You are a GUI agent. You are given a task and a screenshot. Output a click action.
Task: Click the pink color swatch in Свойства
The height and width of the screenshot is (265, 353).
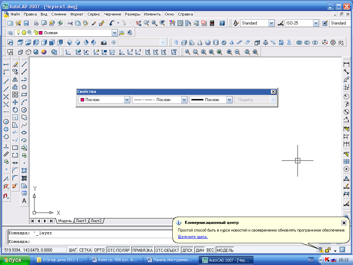(x=82, y=100)
